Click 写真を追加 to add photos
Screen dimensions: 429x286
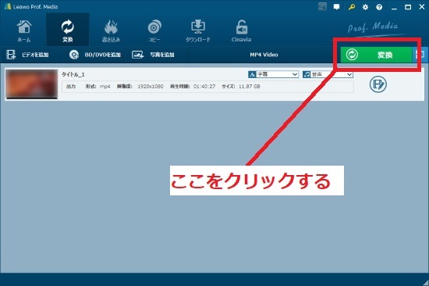pos(153,55)
